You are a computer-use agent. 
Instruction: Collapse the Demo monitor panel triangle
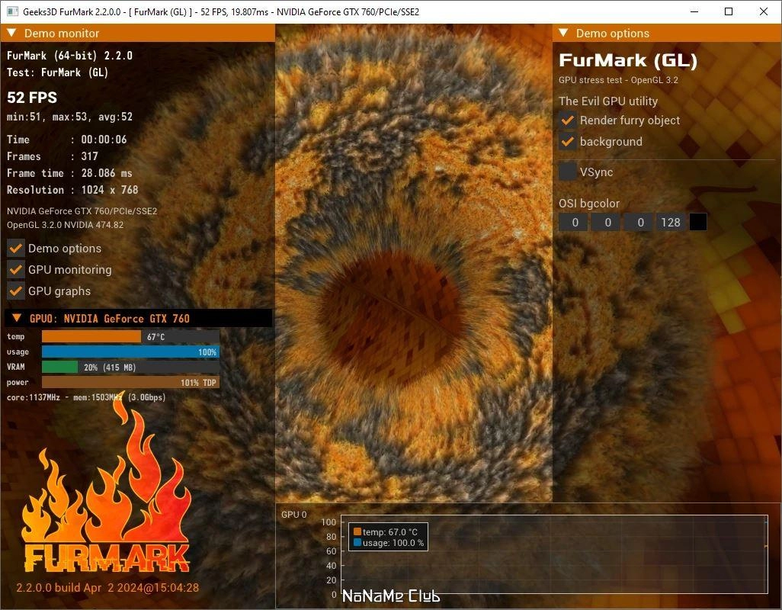point(12,33)
